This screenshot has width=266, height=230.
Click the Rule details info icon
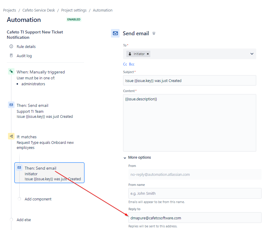[11, 46]
